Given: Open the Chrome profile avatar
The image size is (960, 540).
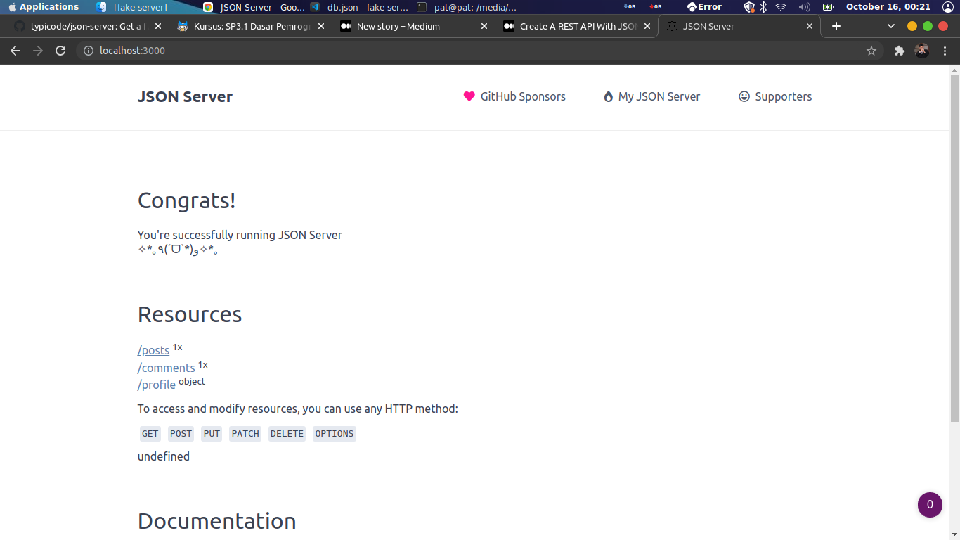Looking at the screenshot, I should coord(922,51).
